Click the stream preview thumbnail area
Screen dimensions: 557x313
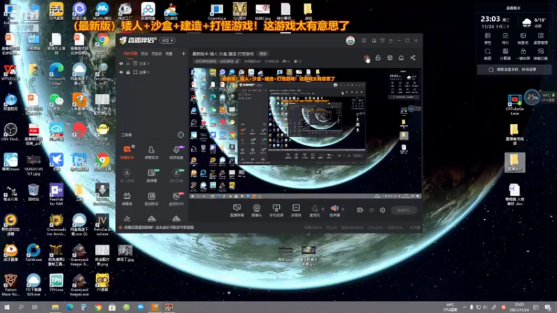pyautogui.click(x=305, y=134)
